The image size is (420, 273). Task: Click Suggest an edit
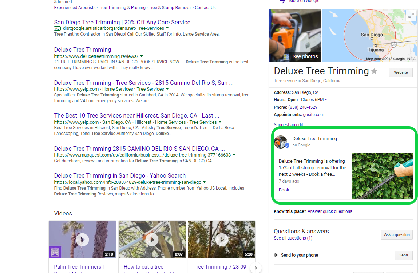(288, 124)
